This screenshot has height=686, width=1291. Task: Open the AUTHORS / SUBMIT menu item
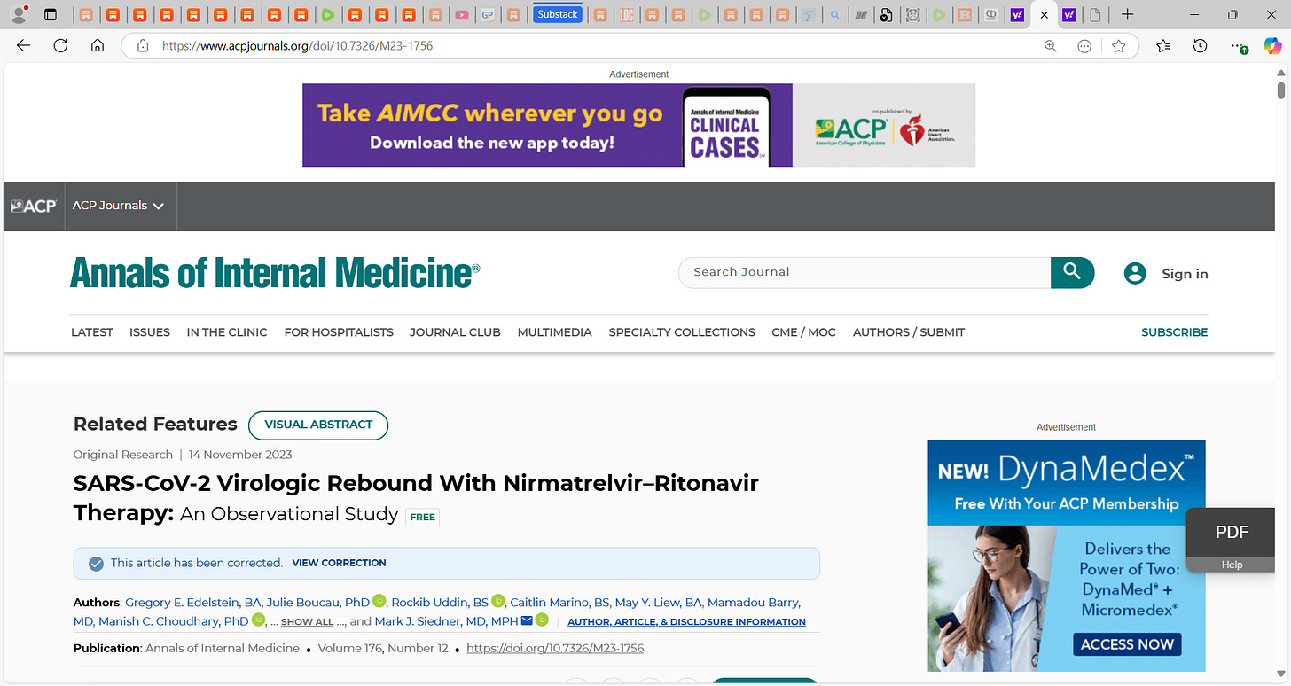tap(909, 332)
